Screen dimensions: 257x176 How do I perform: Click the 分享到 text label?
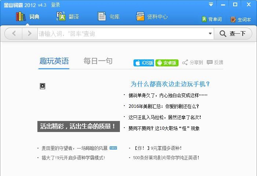[x=196, y=62]
